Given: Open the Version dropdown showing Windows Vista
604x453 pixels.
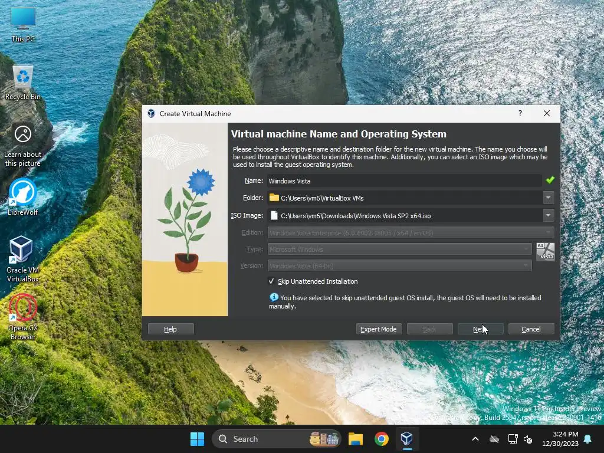Looking at the screenshot, I should click(x=399, y=266).
